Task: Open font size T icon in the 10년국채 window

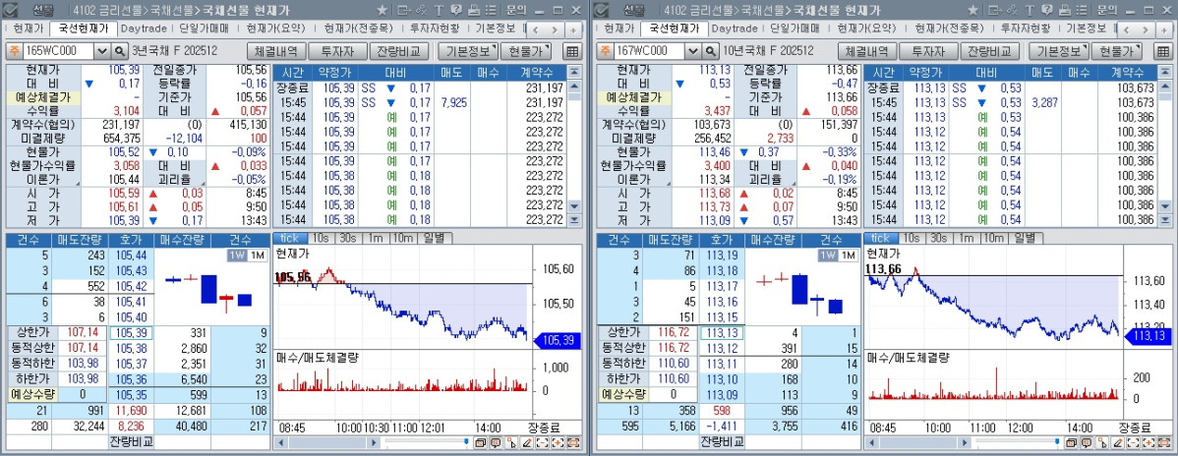Action: [x=1030, y=11]
